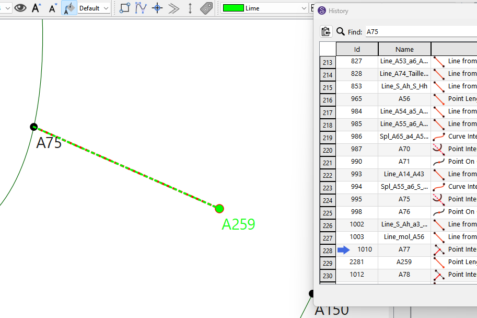Screen dimensions: 477x318
Task: Select the A259 row in History
Action: [x=404, y=262]
